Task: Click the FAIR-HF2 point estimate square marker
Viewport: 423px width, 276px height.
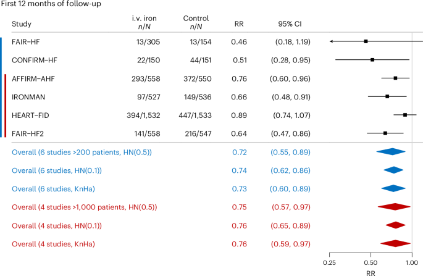Action: pyautogui.click(x=385, y=133)
